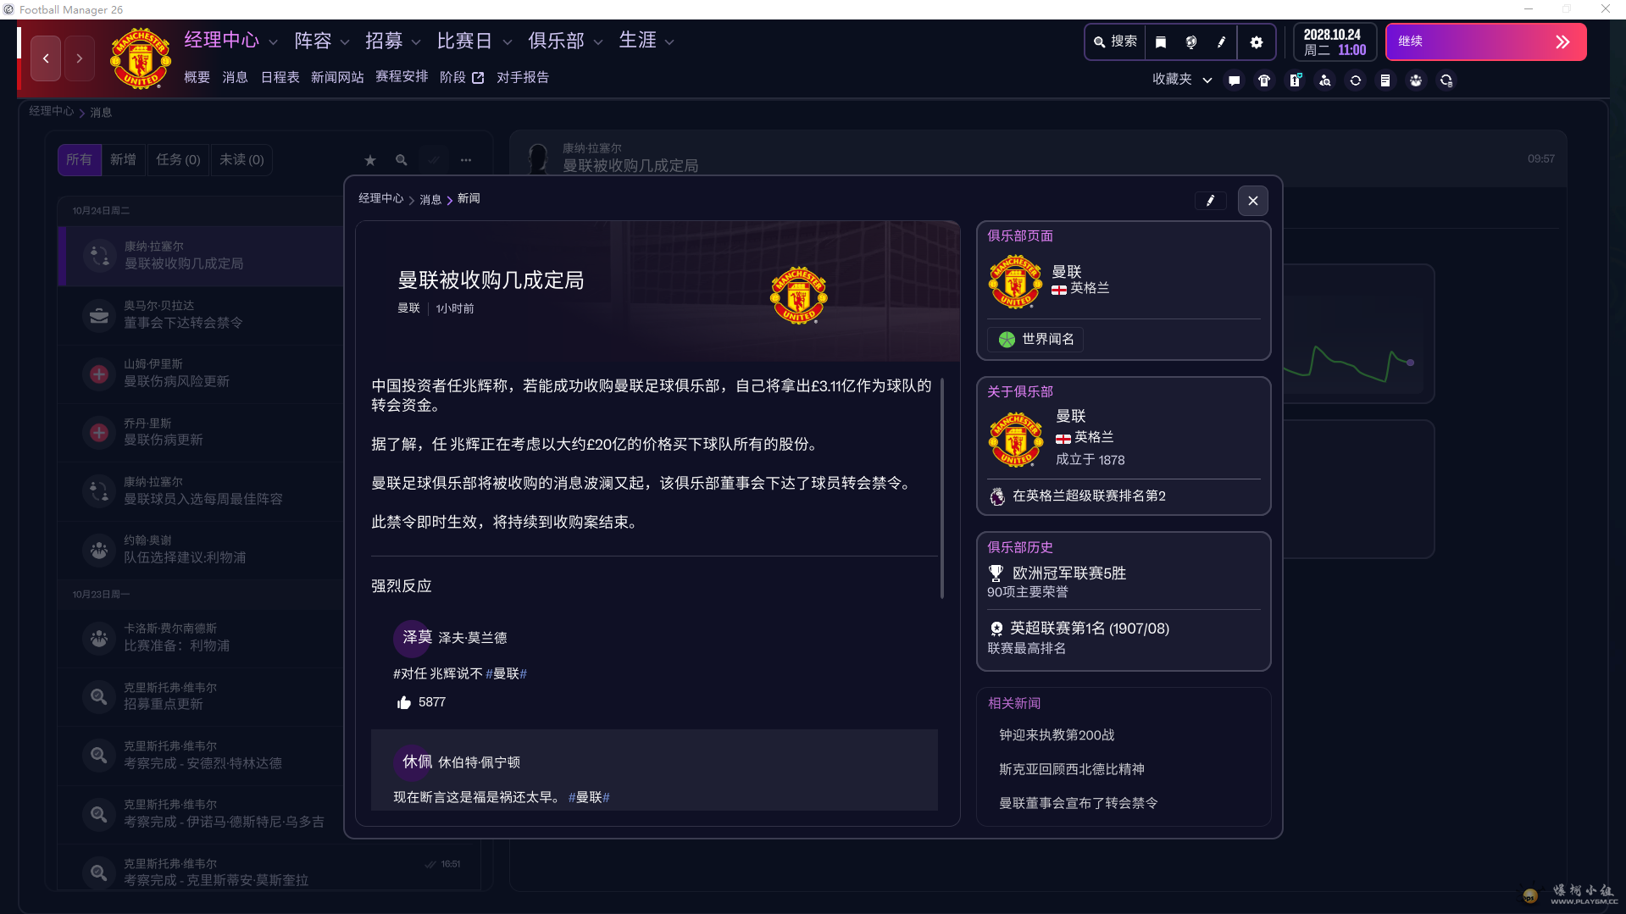Toggle the star favorites filter in inbox
The width and height of the screenshot is (1626, 914).
click(370, 160)
